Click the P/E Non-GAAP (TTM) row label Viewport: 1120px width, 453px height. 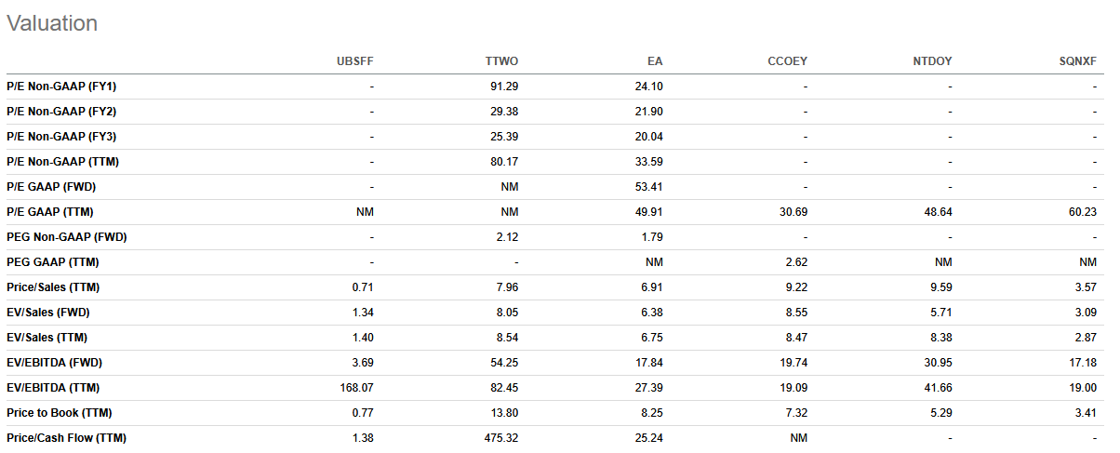(x=62, y=162)
